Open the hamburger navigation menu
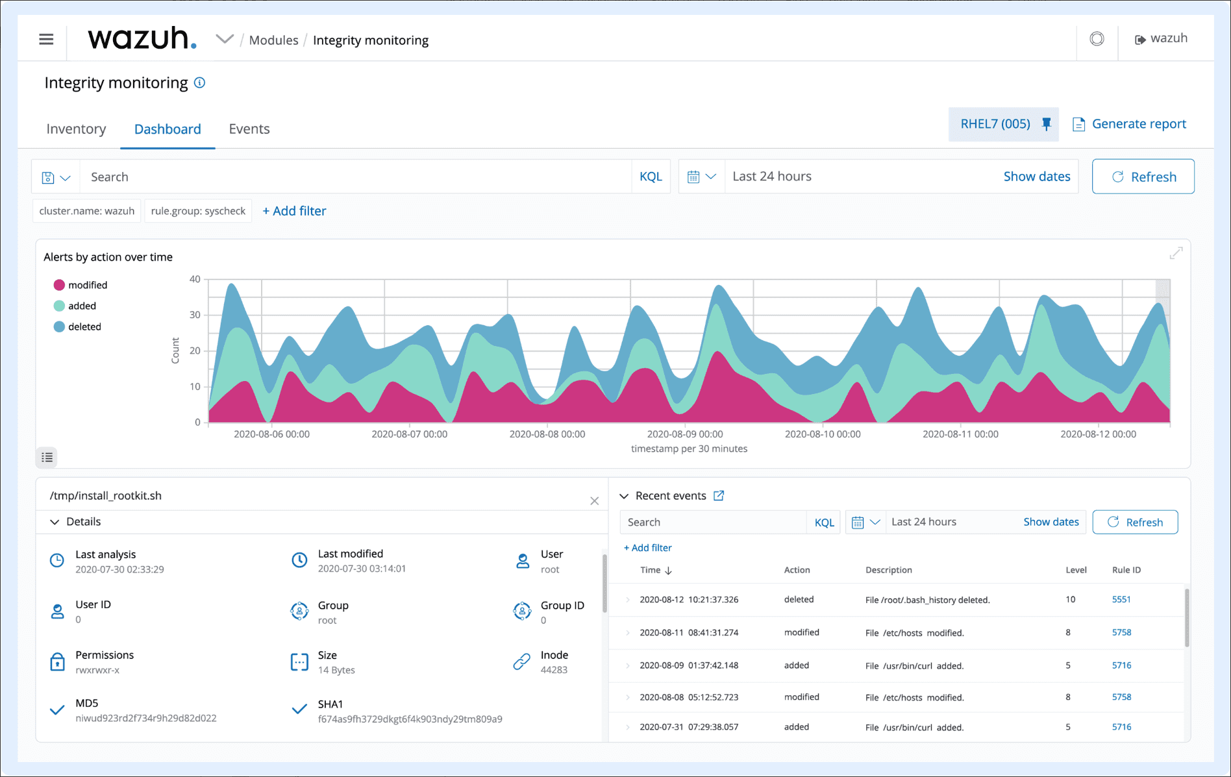 (46, 40)
